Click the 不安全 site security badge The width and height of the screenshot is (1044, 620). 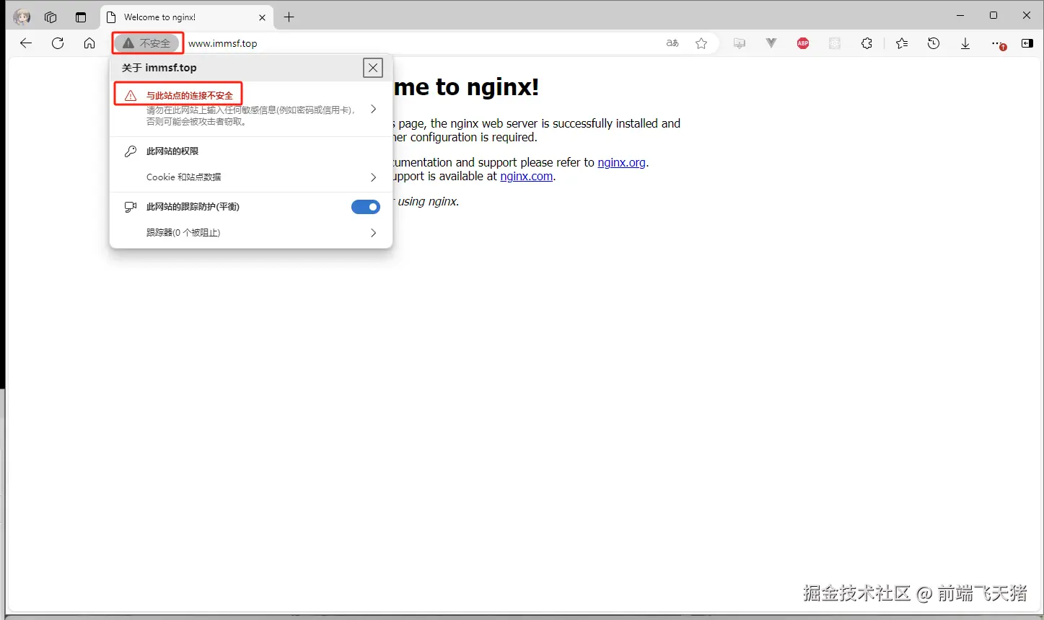[147, 43]
